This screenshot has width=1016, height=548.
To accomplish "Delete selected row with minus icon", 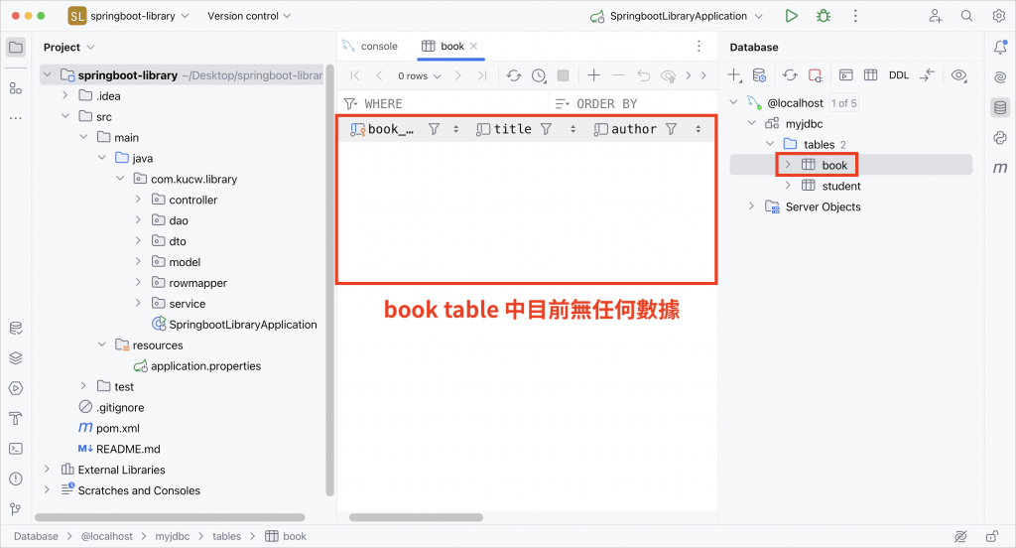I will (618, 75).
